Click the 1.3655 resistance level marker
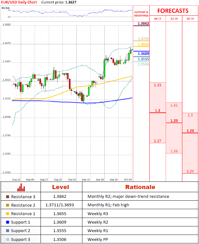This screenshot has width=199, height=244. [143, 44]
